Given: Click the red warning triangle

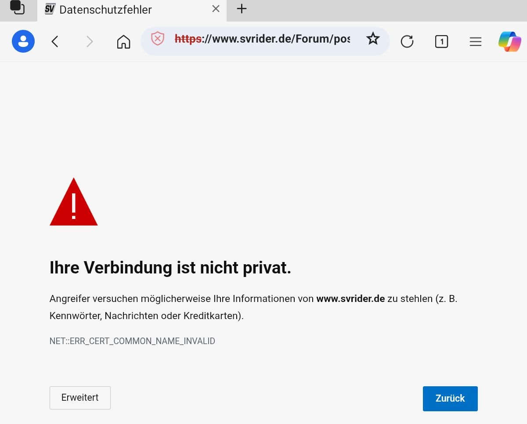Looking at the screenshot, I should (74, 203).
